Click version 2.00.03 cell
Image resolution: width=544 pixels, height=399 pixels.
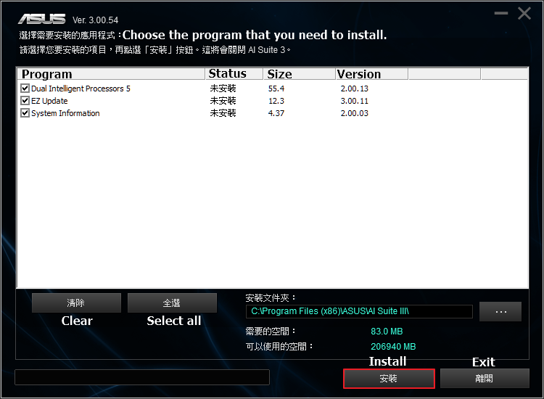tap(354, 113)
